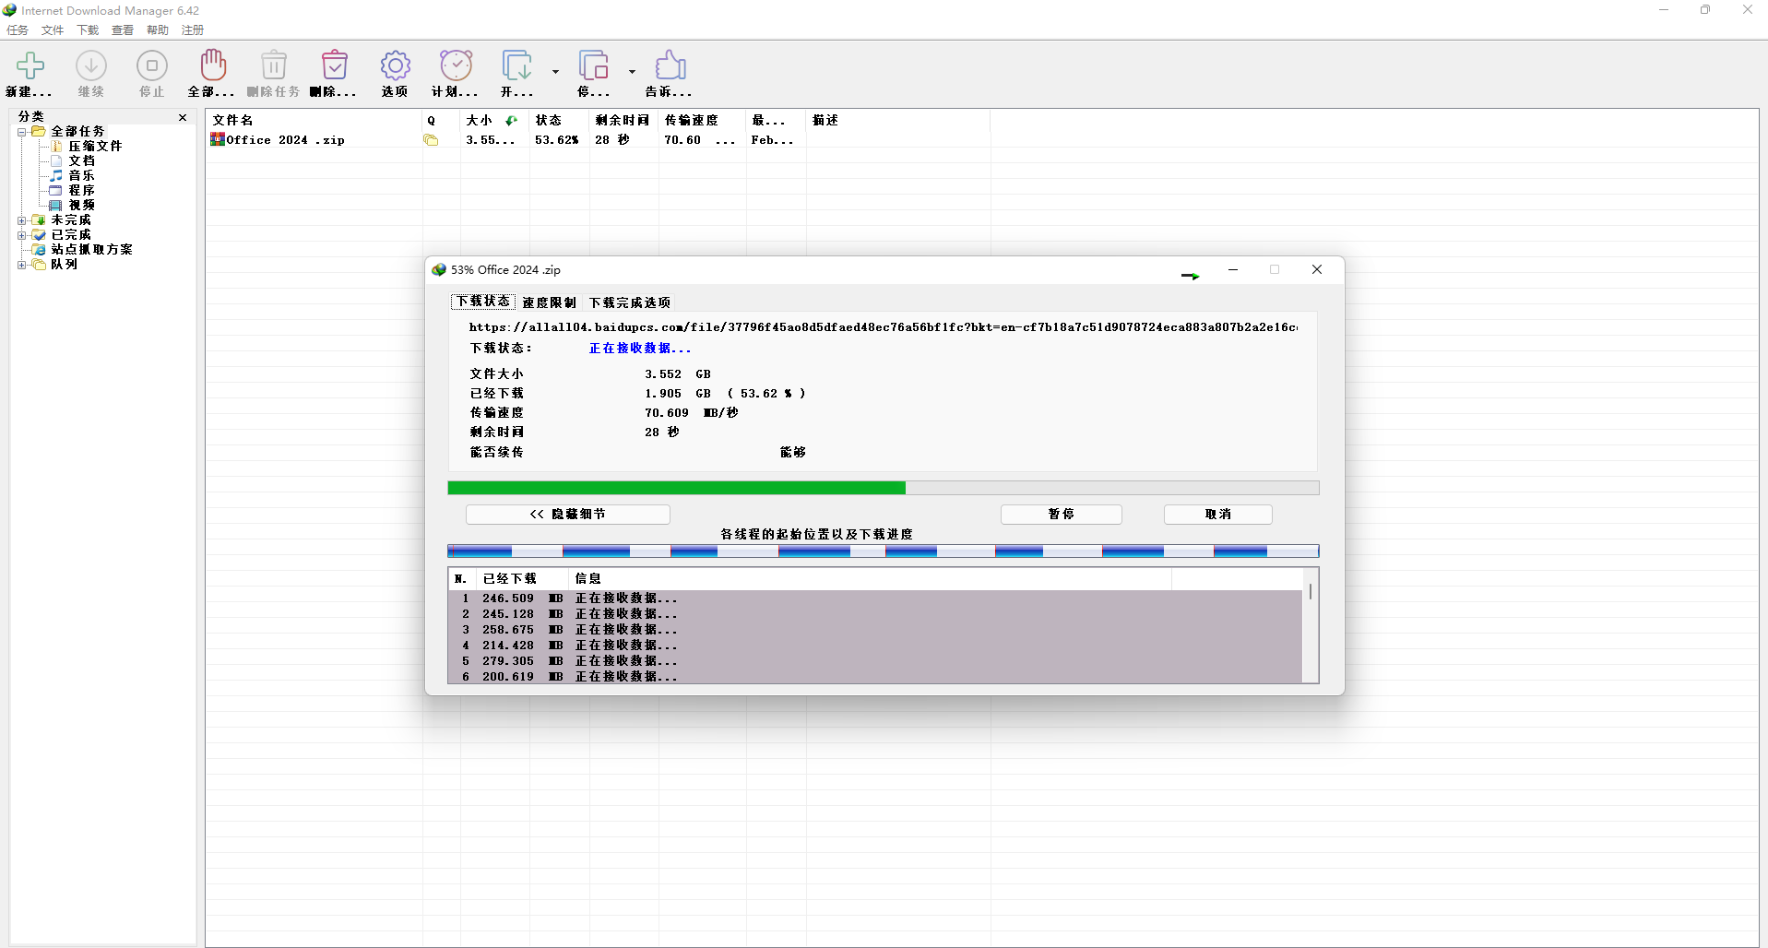Open the 下载 menu

[88, 30]
